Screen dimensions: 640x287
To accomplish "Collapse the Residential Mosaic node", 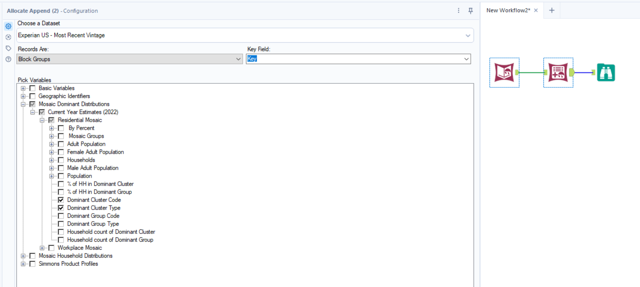I will (x=42, y=120).
